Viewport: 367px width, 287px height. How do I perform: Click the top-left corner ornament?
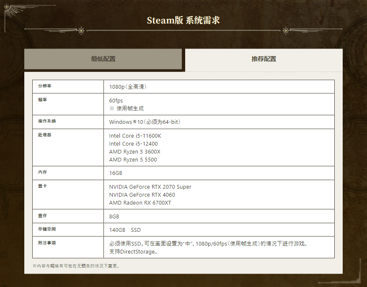(x=12, y=10)
